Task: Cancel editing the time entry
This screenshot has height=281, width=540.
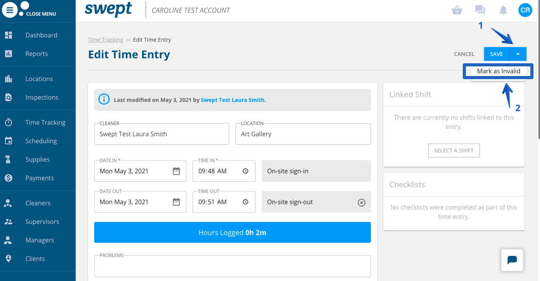Action: 464,54
